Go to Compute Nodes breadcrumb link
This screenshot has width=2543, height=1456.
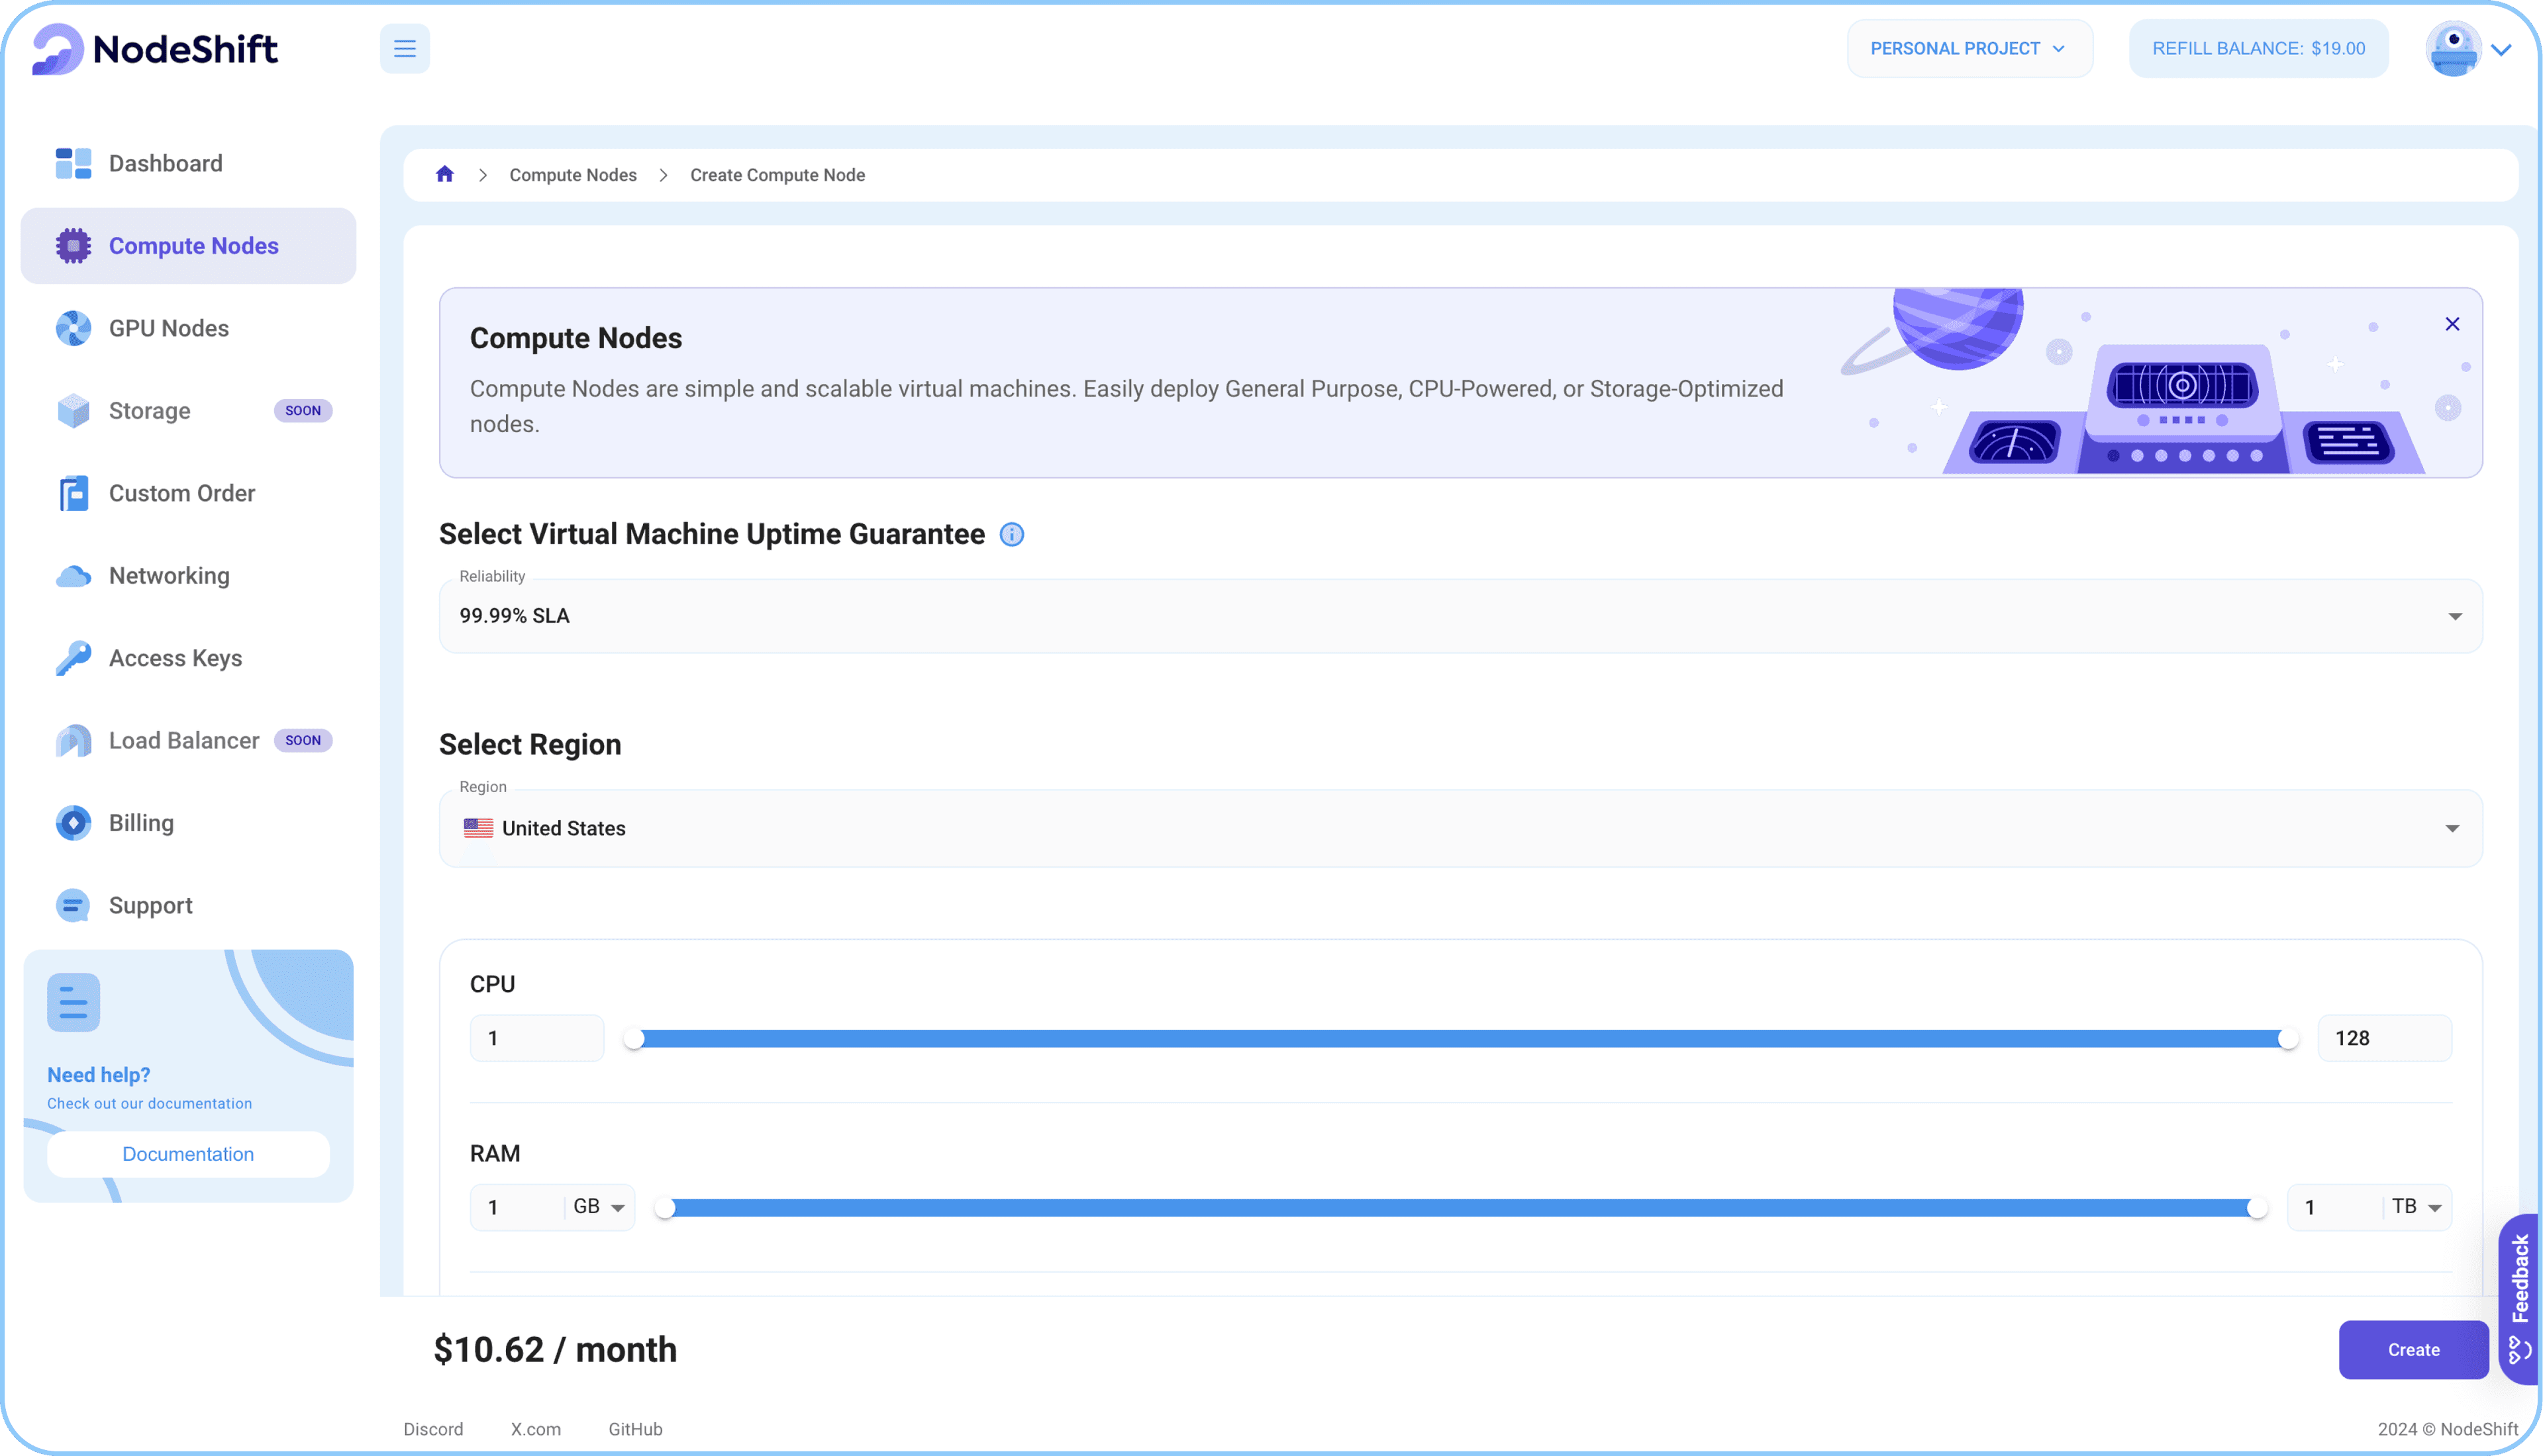click(573, 175)
